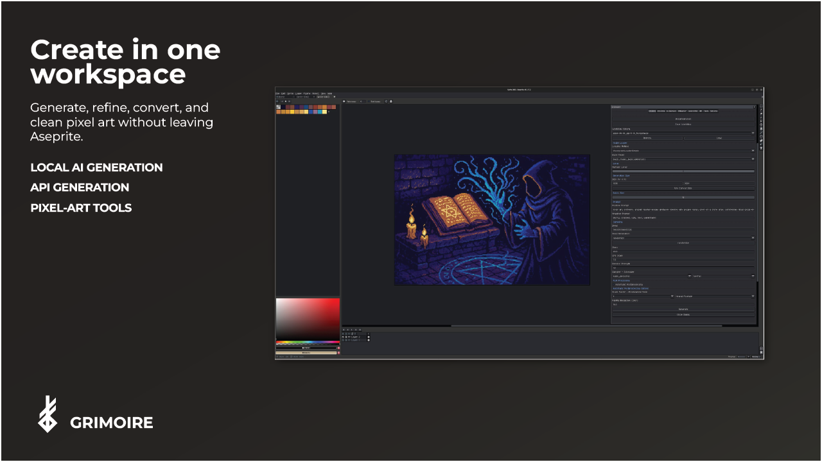Select the bright yellow palette swatch
This screenshot has height=462, width=822.
click(x=292, y=112)
